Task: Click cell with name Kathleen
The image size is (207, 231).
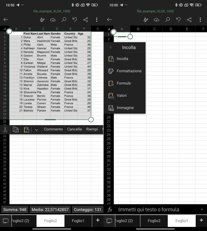Action: 30,48
